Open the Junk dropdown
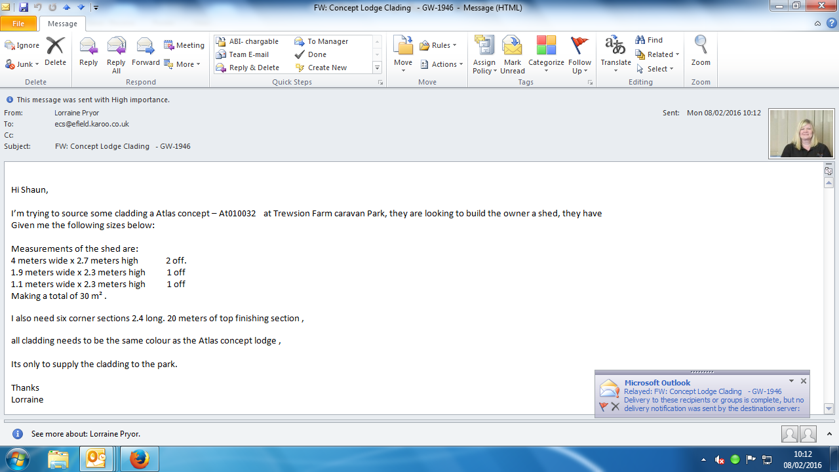Image resolution: width=839 pixels, height=472 pixels. tap(22, 64)
